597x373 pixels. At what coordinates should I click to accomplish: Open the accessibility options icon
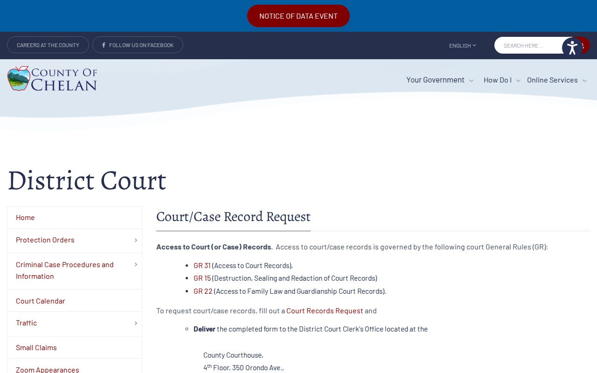coord(572,48)
